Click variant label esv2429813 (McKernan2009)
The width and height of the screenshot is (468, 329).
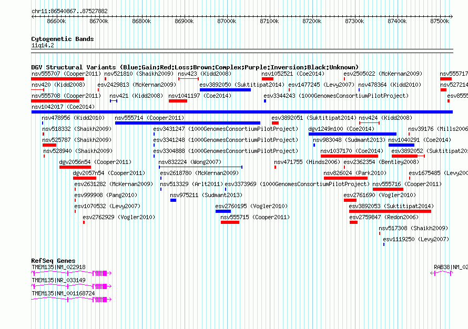[137, 85]
